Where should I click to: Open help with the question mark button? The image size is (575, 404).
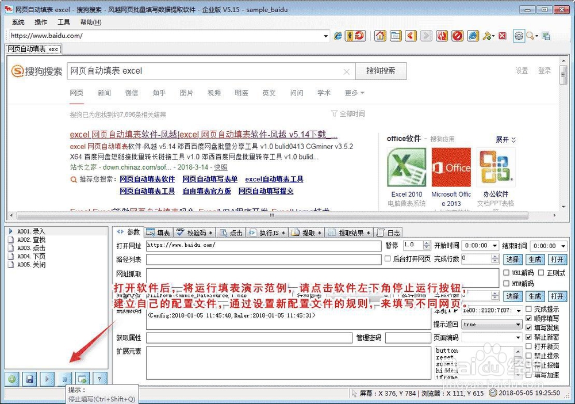[x=99, y=378]
